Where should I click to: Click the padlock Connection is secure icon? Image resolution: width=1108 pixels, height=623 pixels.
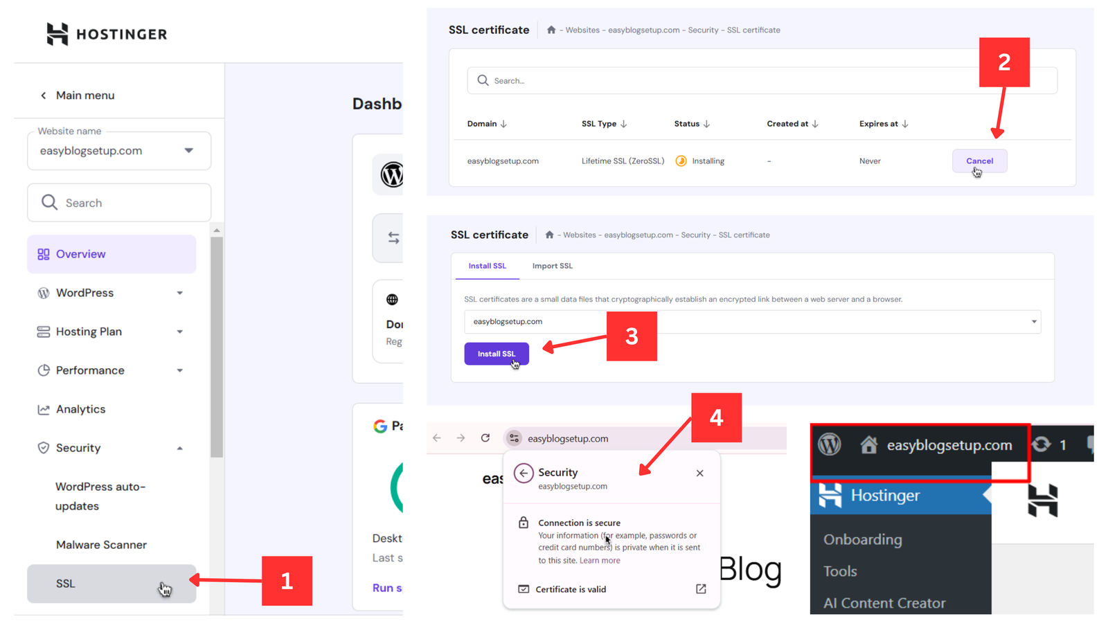[x=524, y=523]
